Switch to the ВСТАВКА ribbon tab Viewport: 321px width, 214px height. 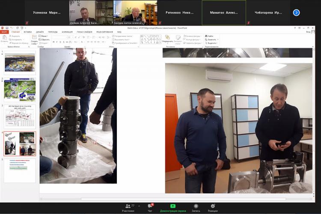coord(27,32)
